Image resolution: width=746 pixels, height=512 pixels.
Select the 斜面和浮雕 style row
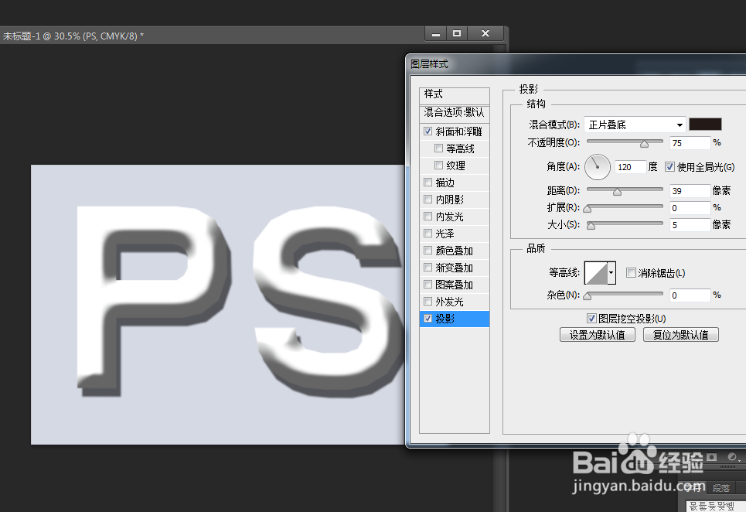tap(455, 131)
